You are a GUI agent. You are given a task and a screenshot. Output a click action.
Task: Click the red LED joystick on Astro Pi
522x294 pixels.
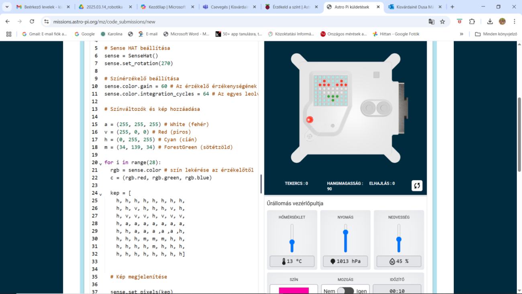pos(310,120)
